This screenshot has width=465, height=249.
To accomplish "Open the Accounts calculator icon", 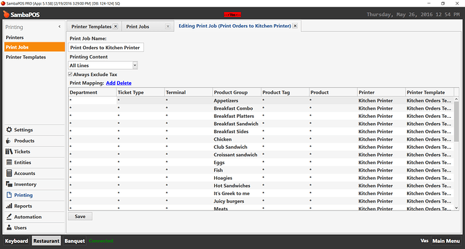I will point(9,173).
